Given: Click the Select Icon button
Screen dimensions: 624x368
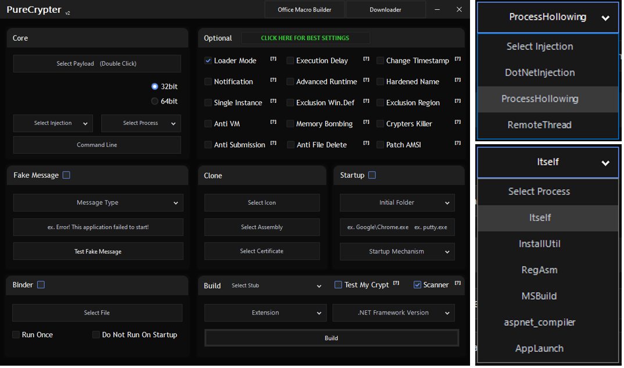Looking at the screenshot, I should click(x=262, y=203).
